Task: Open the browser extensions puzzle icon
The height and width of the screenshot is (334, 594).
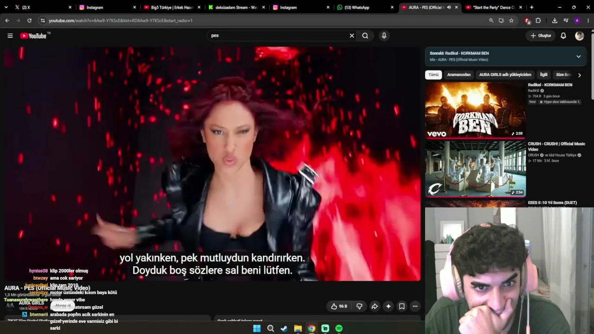Action: pos(538,20)
